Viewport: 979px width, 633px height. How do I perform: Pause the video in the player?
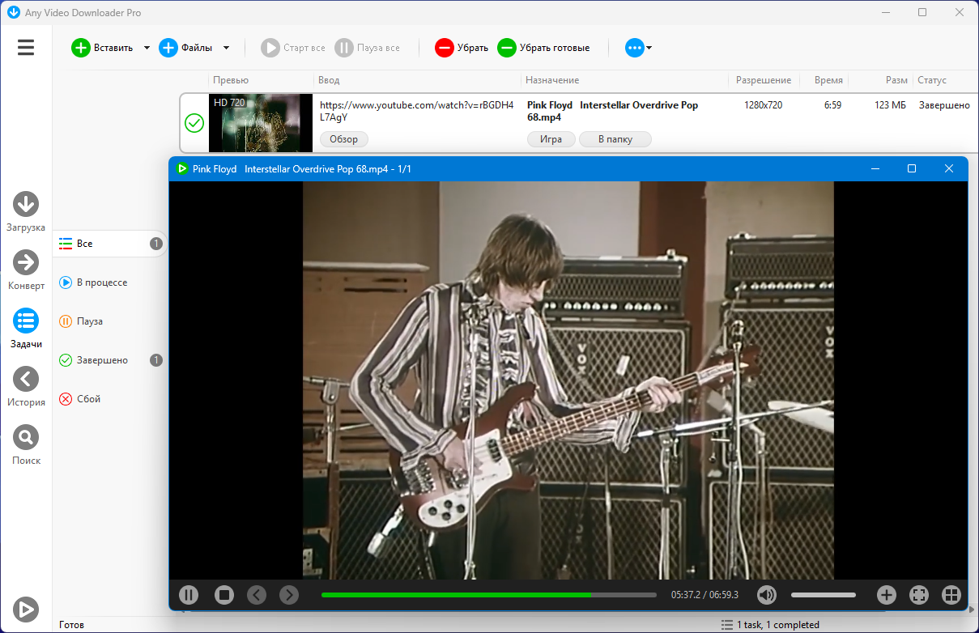tap(189, 595)
